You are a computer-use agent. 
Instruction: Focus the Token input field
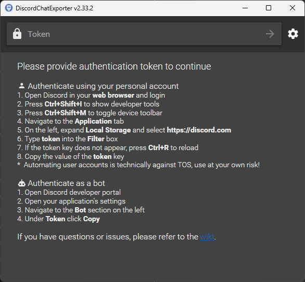click(144, 34)
